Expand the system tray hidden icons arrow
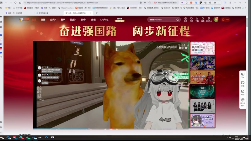This screenshot has width=251, height=141. [227, 138]
